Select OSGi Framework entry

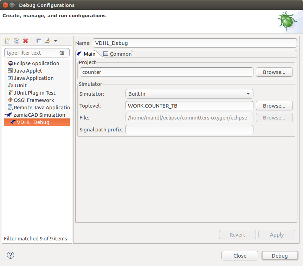pyautogui.click(x=34, y=100)
